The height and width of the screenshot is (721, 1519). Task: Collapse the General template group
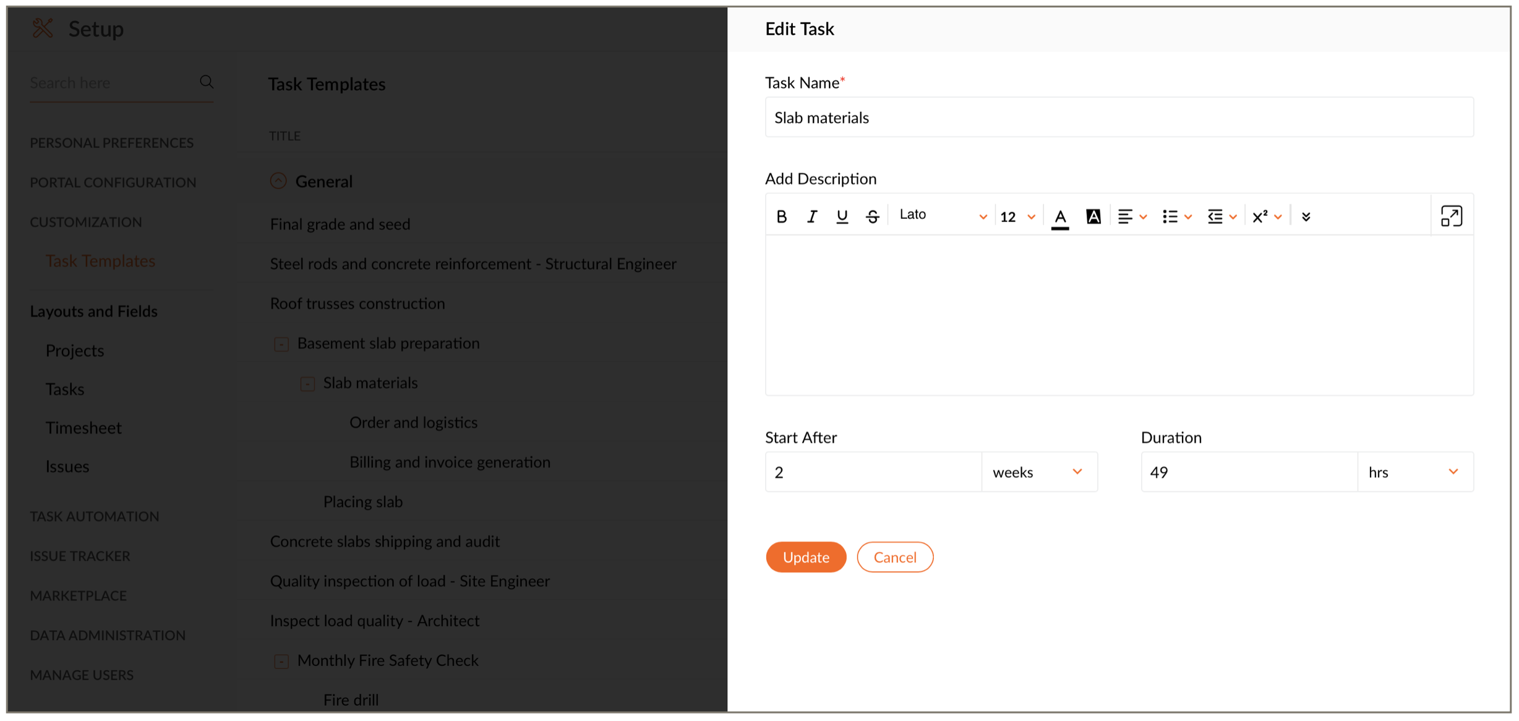click(278, 181)
